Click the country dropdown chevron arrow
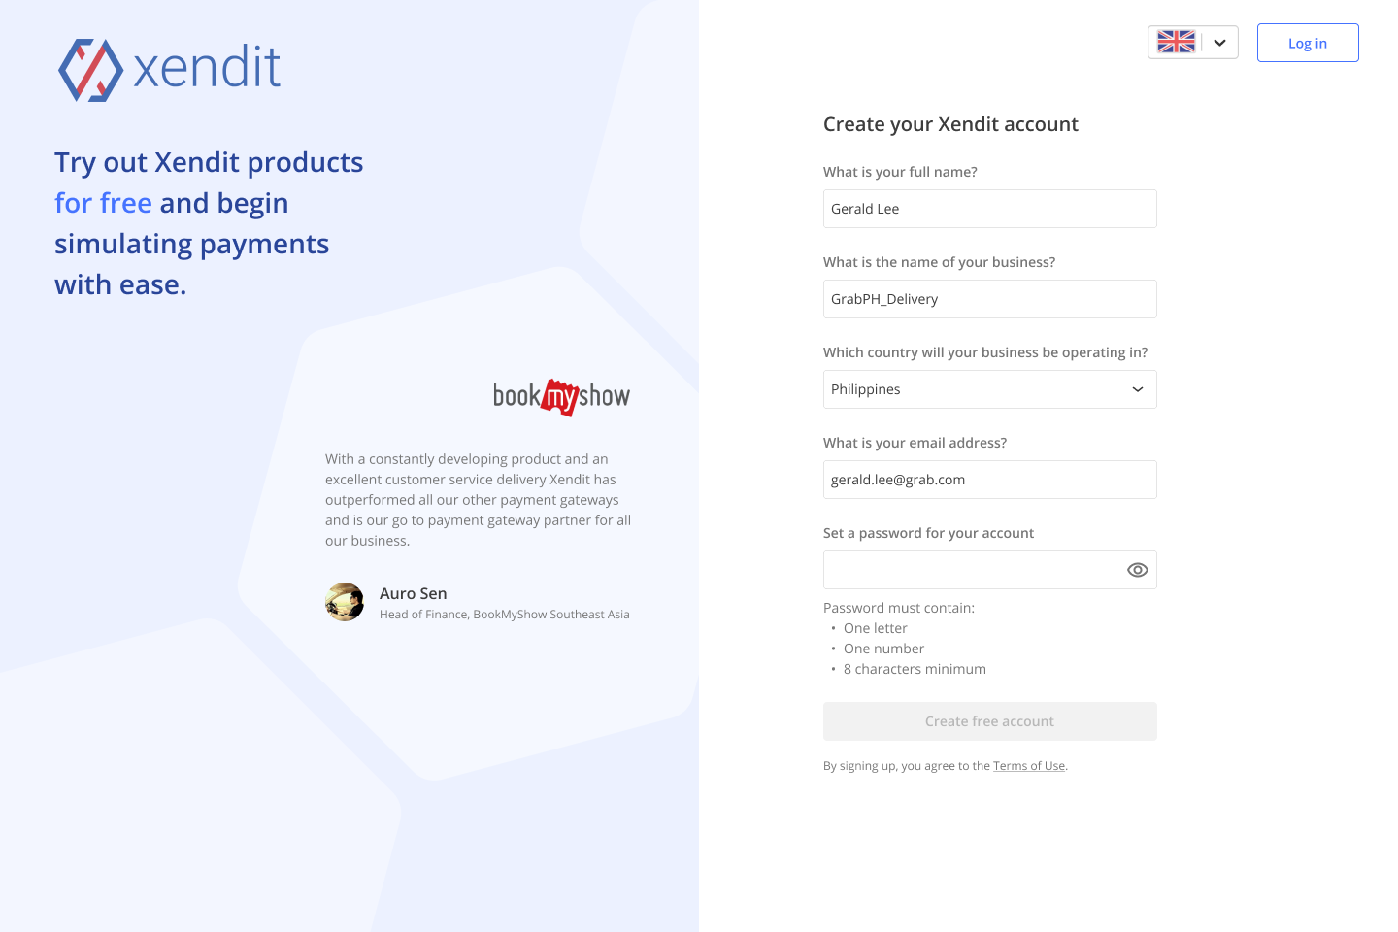Viewport: 1398px width, 932px height. tap(1137, 389)
